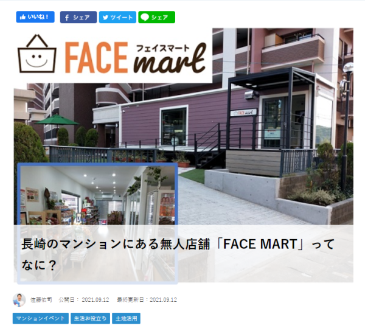Click the Facebook f logo icon
Viewport: 365px width, 331px height.
coord(67,18)
